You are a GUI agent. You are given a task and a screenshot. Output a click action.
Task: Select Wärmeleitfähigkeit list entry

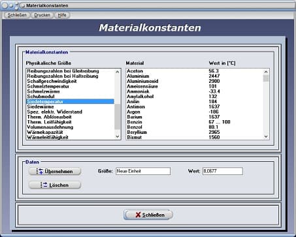click(x=70, y=137)
